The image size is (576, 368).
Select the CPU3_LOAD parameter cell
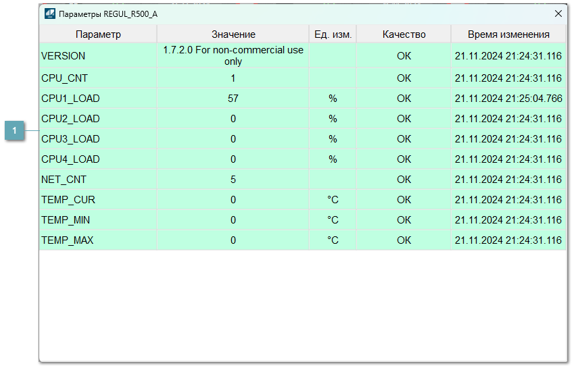98,138
